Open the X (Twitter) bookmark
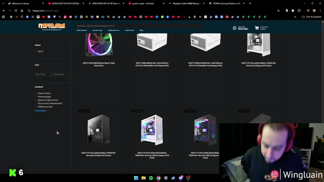 pos(59,17)
